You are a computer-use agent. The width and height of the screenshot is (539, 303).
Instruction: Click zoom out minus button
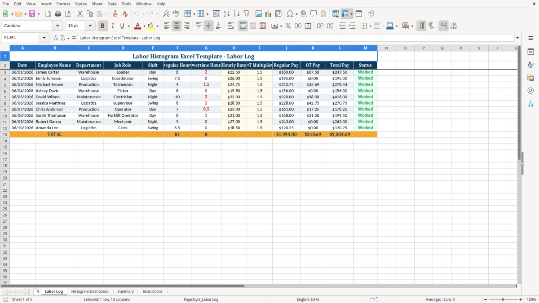click(486, 299)
